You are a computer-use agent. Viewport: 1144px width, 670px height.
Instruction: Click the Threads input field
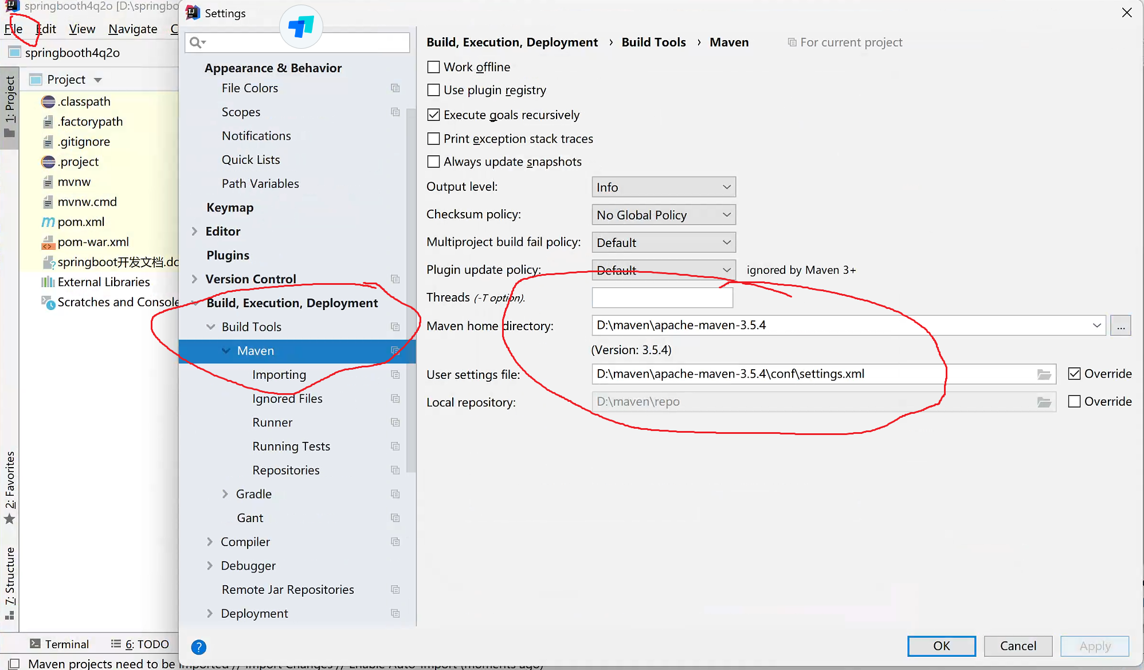tap(663, 297)
